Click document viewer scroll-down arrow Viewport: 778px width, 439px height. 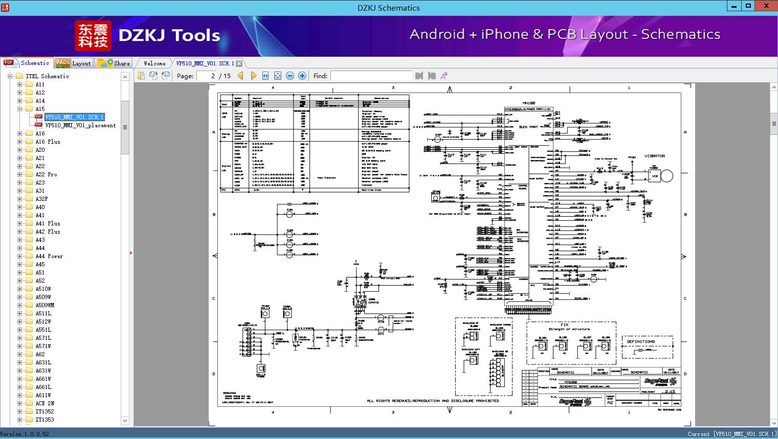(774, 422)
